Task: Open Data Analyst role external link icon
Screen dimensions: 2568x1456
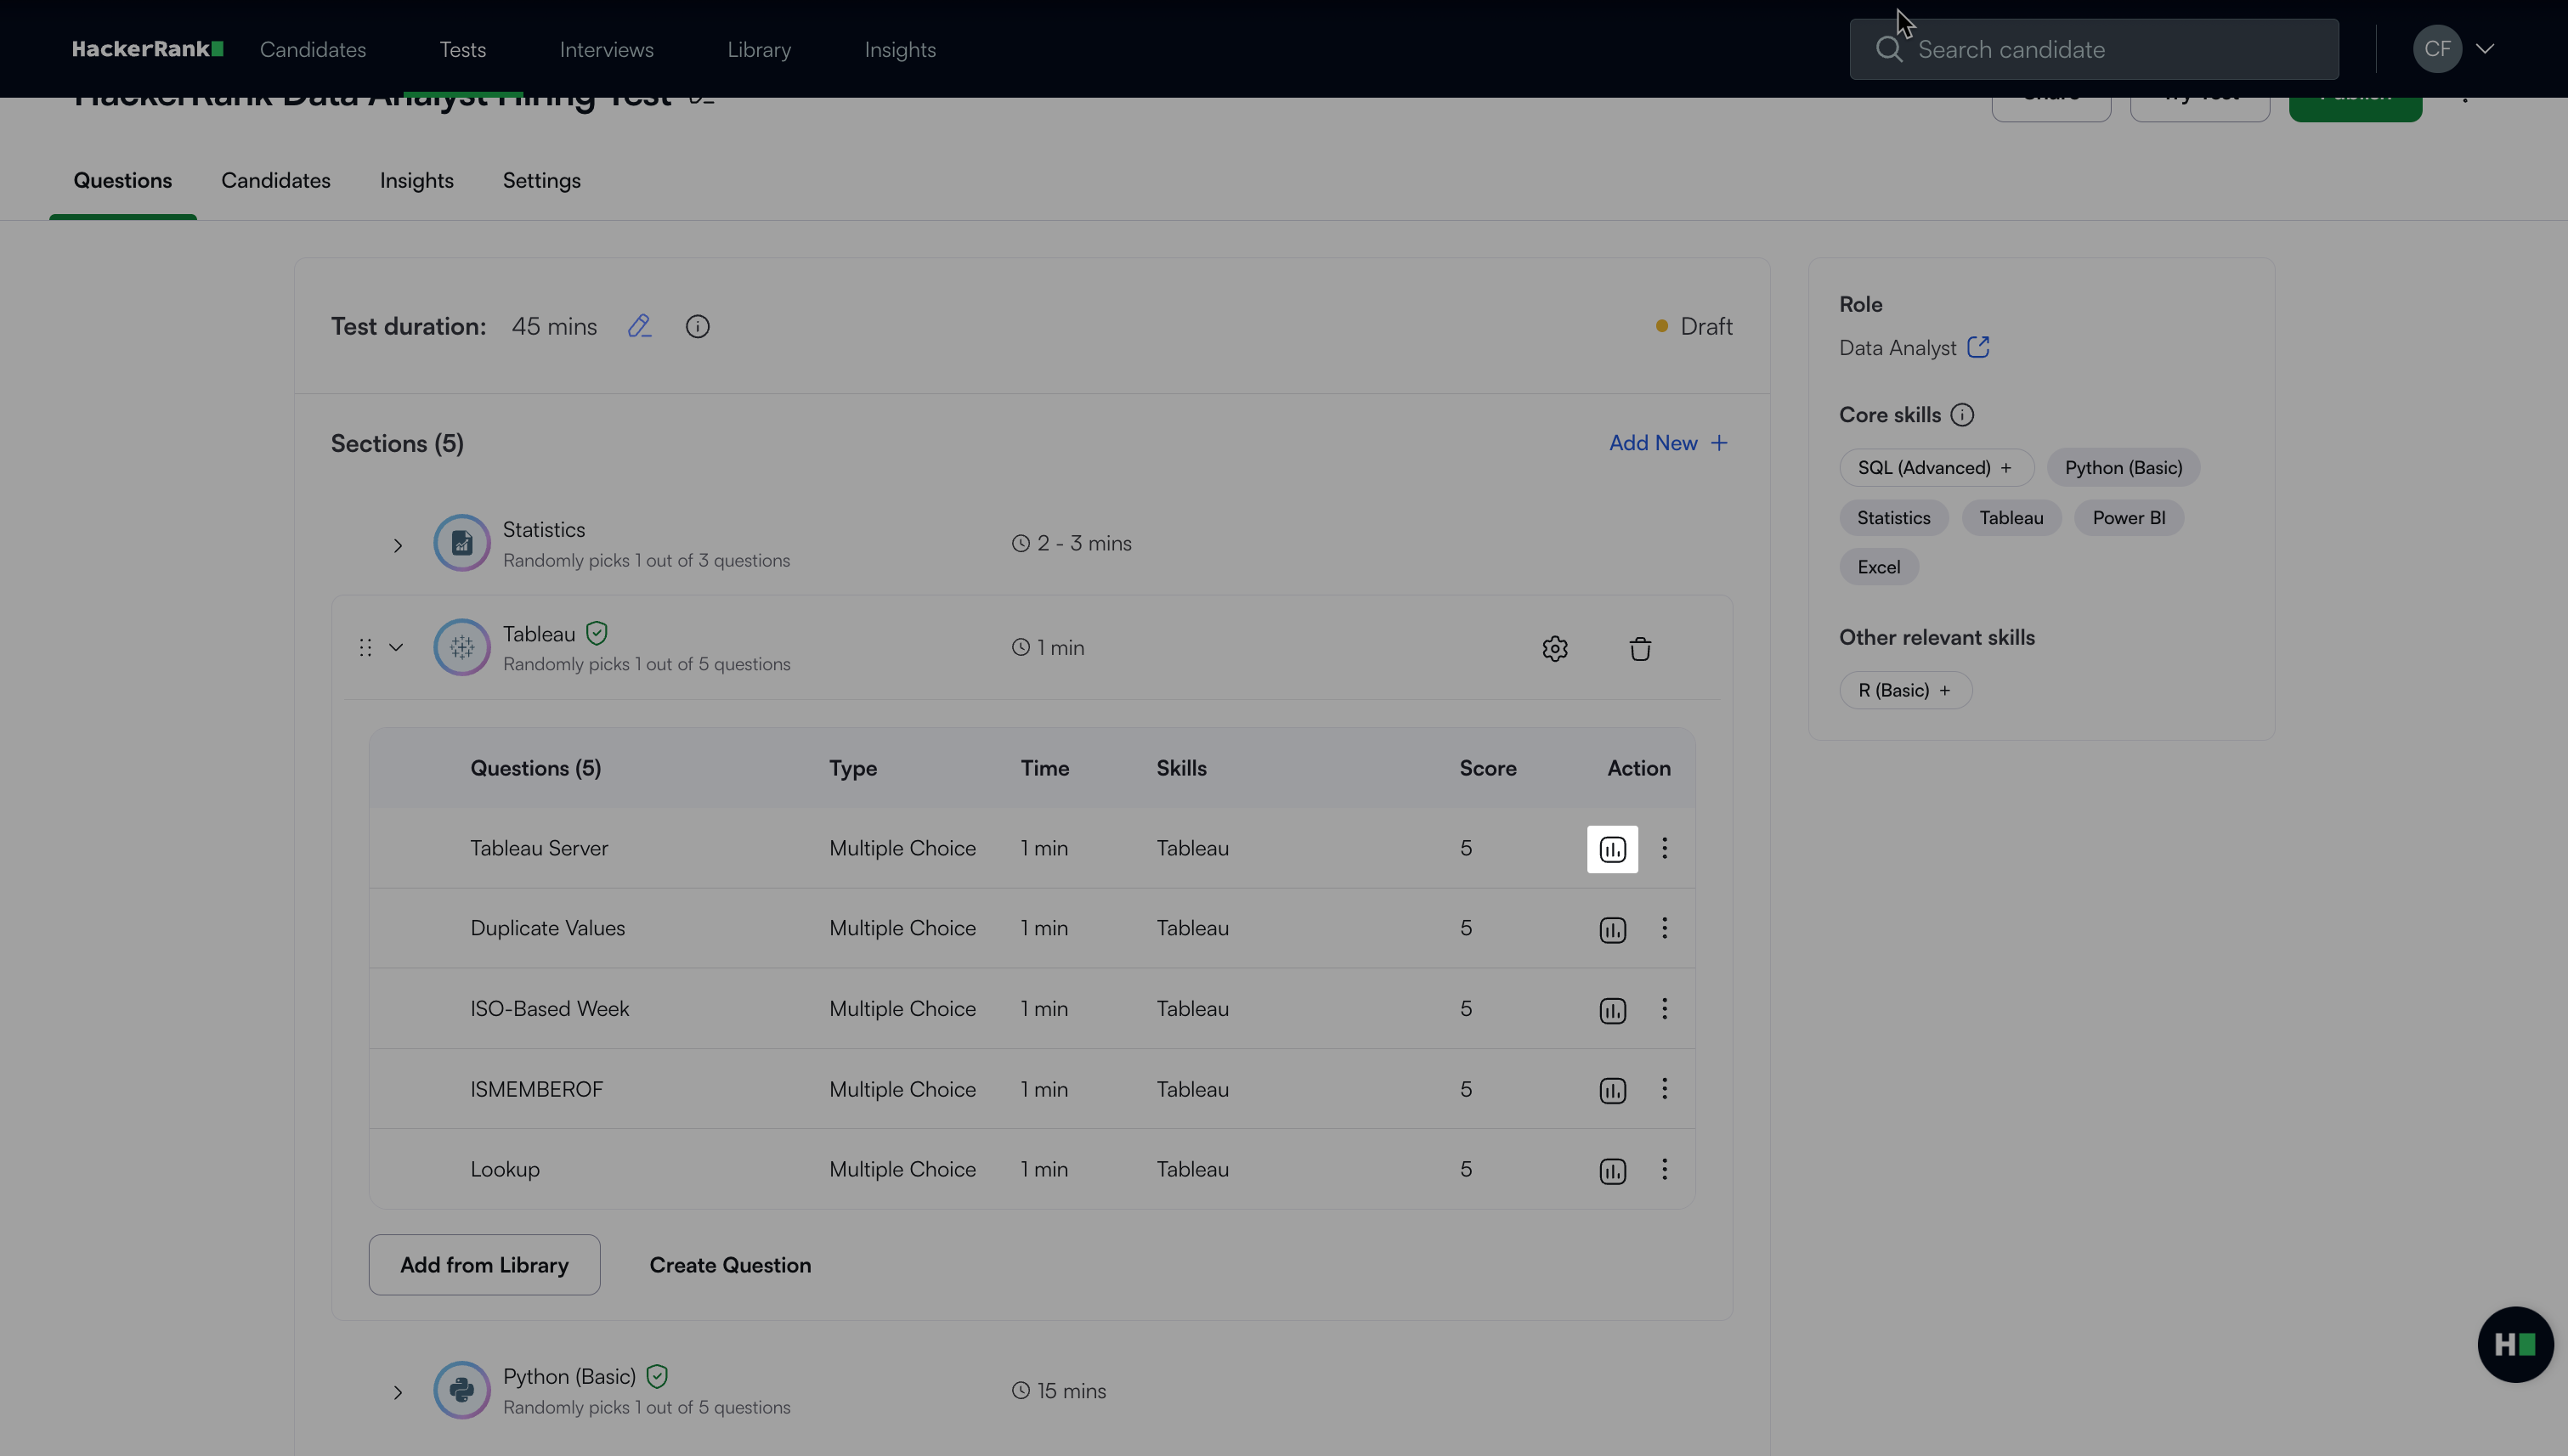Action: [1977, 347]
